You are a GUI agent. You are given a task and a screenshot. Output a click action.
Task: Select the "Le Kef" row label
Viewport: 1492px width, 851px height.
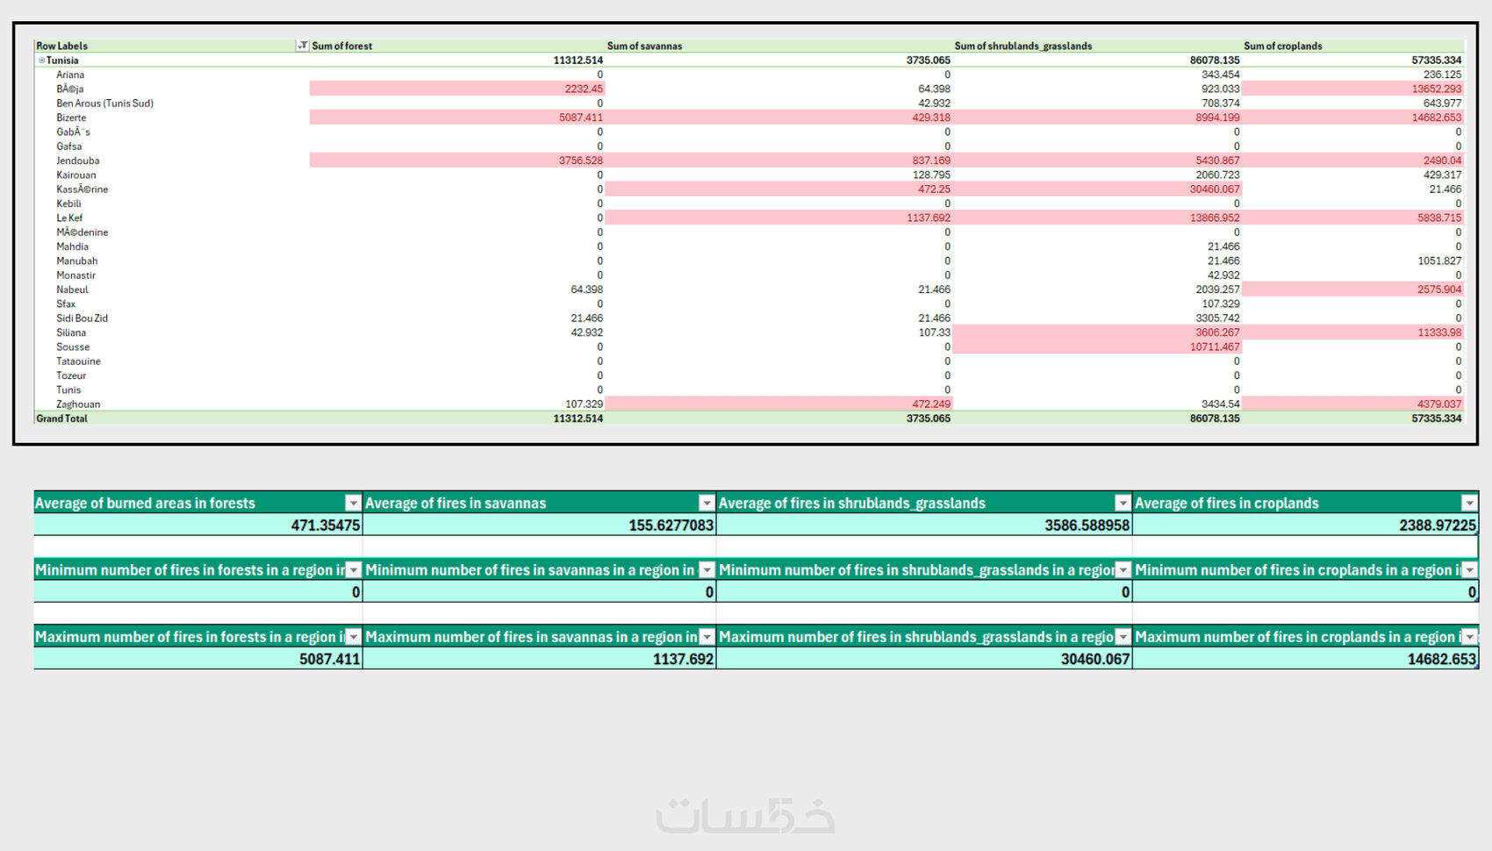(69, 218)
